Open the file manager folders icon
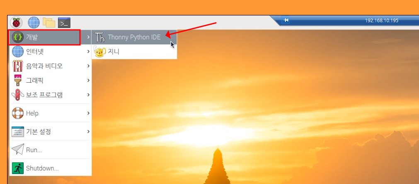Screen dimensions: 419x184 [49, 23]
